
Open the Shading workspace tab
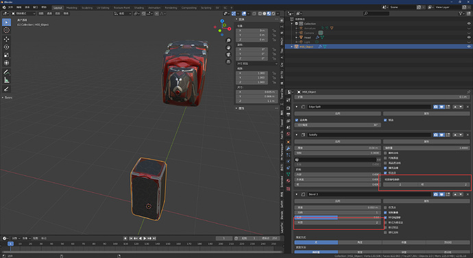(138, 8)
